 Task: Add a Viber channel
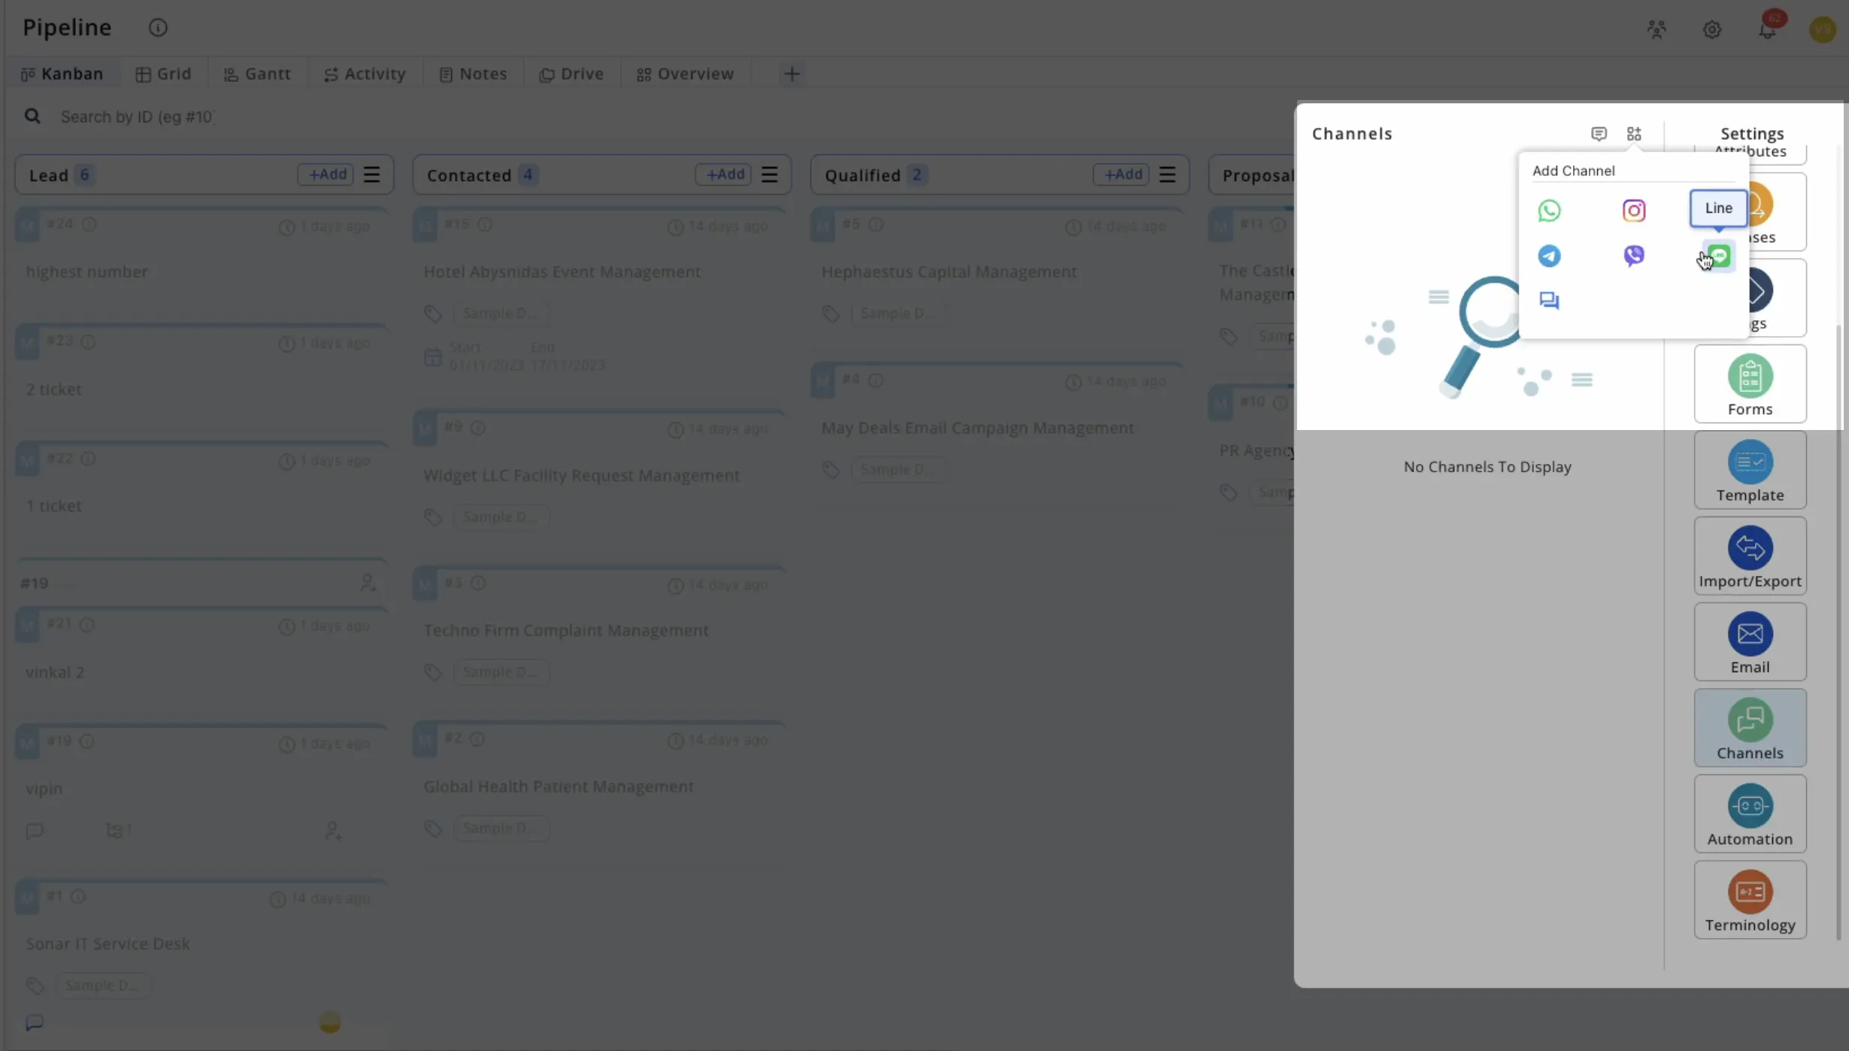[x=1633, y=256]
